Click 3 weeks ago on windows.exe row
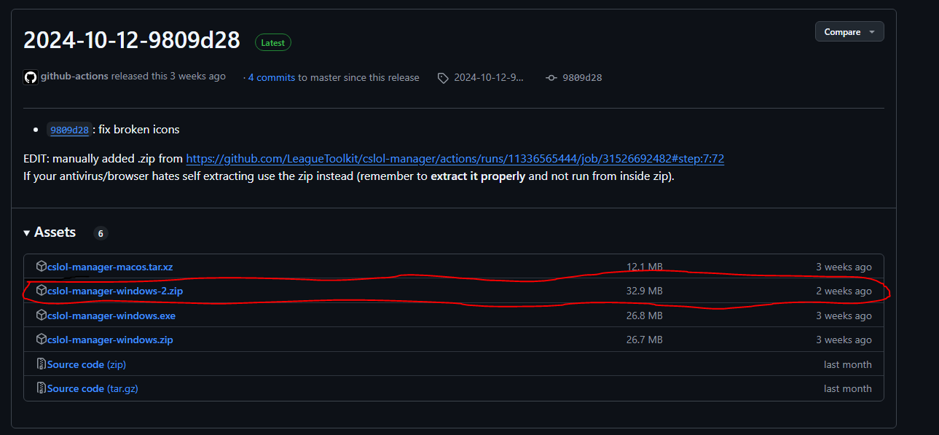The height and width of the screenshot is (435, 939). tap(844, 316)
